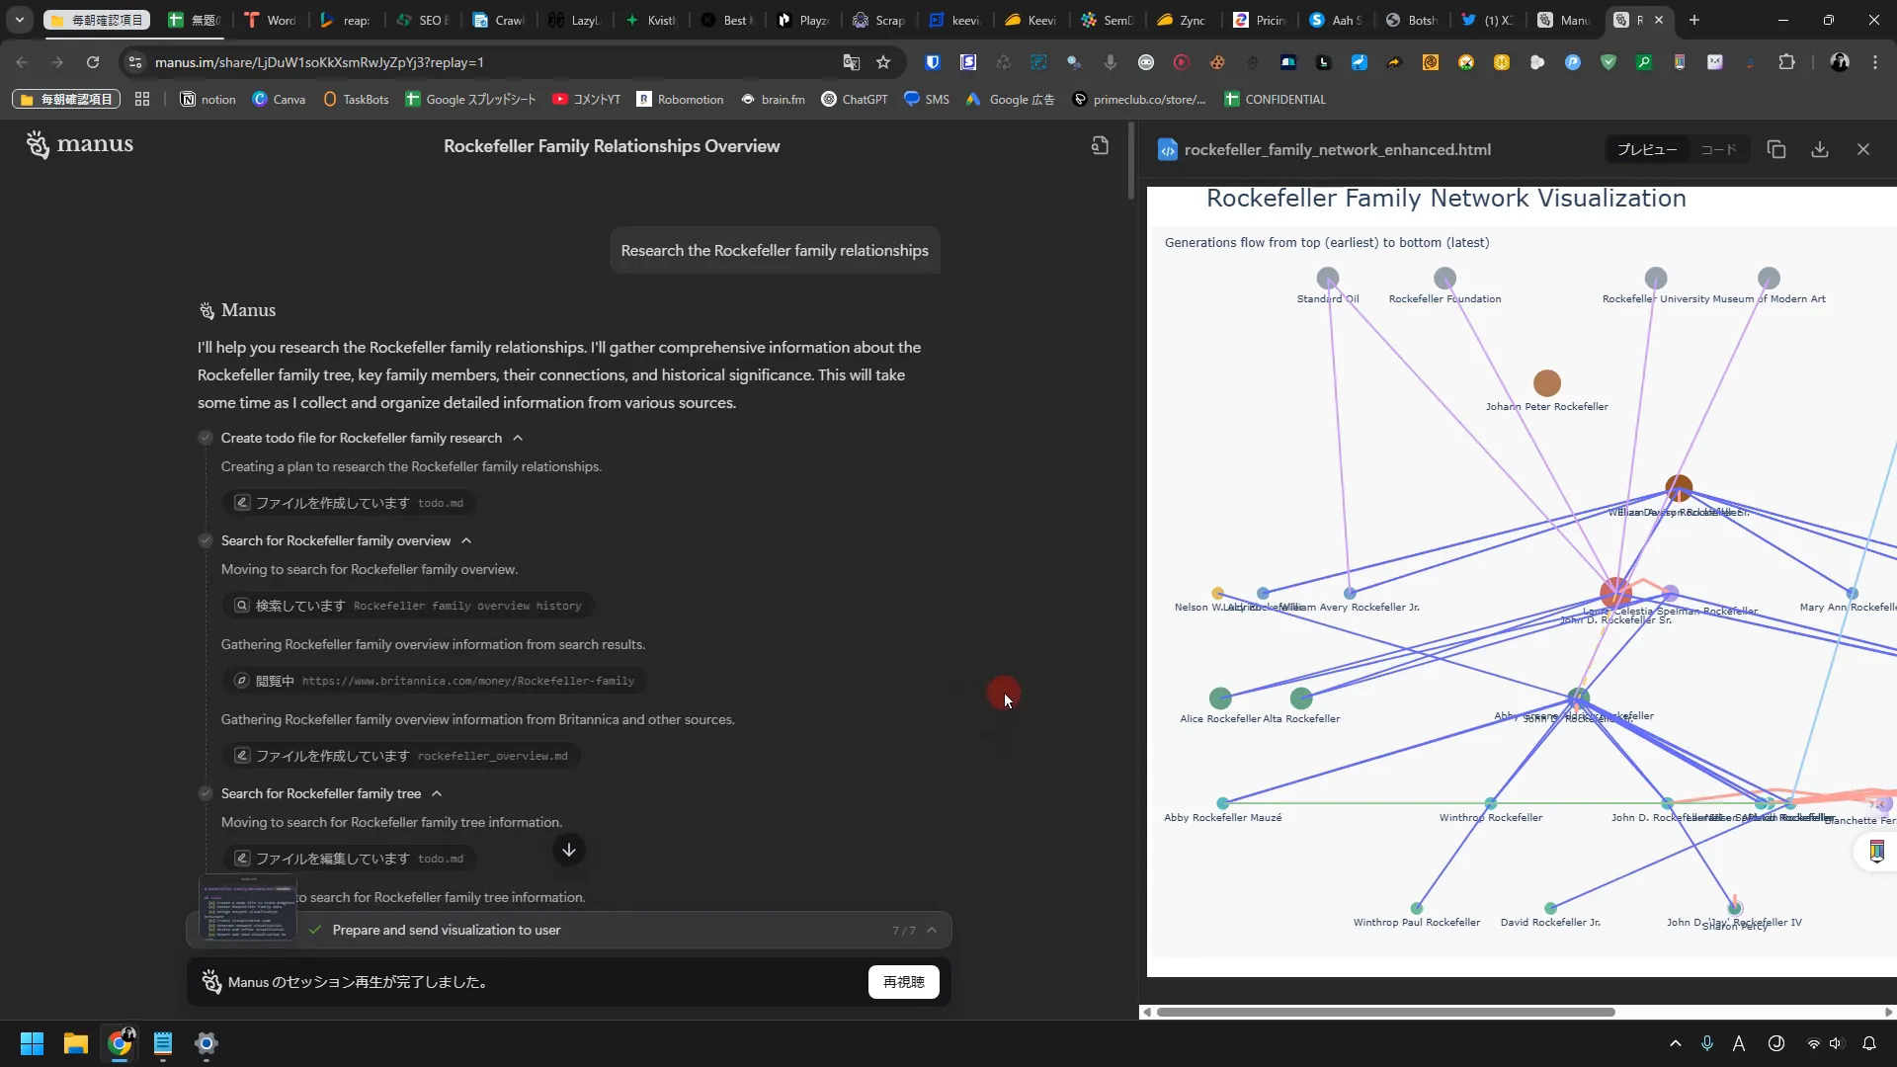
Task: Switch to コード view
Action: (x=1718, y=149)
